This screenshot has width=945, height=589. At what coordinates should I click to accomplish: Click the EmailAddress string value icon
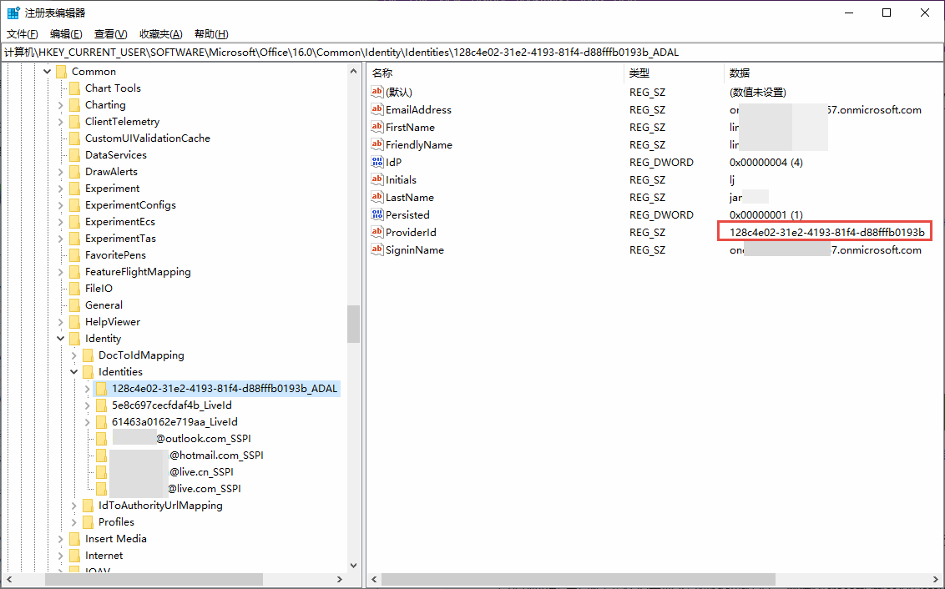377,110
